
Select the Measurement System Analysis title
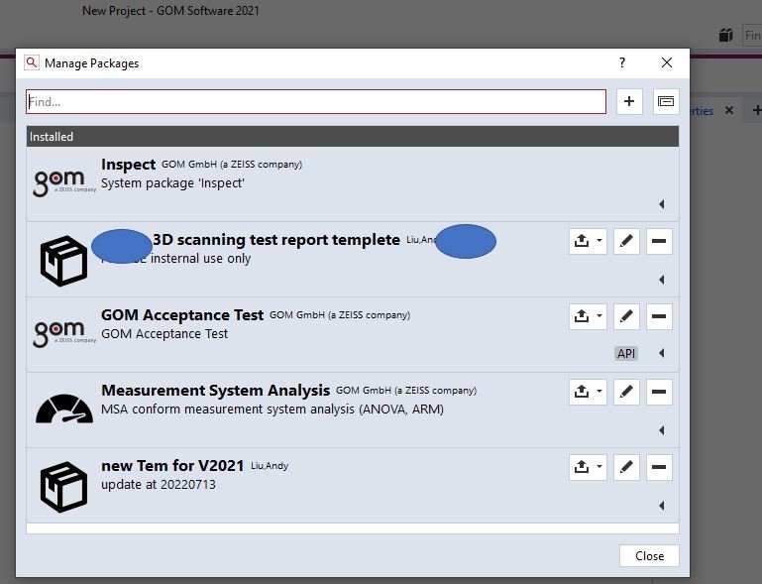(x=215, y=391)
